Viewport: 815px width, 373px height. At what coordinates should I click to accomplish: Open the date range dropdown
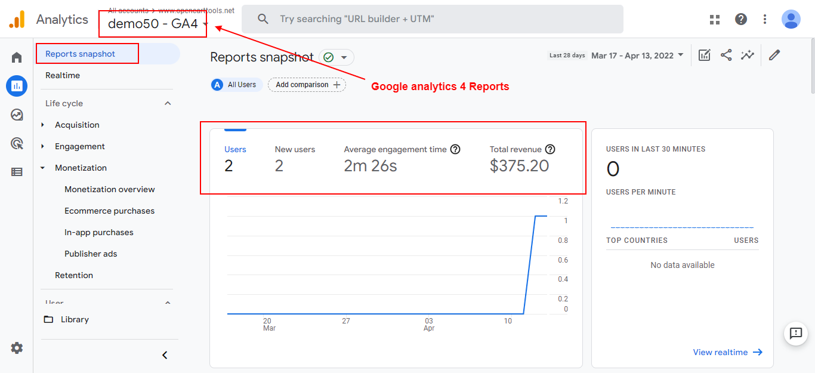coord(637,56)
